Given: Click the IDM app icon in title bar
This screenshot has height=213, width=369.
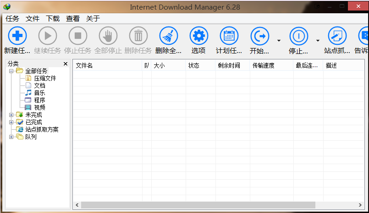Looking at the screenshot, I should tap(7, 7).
